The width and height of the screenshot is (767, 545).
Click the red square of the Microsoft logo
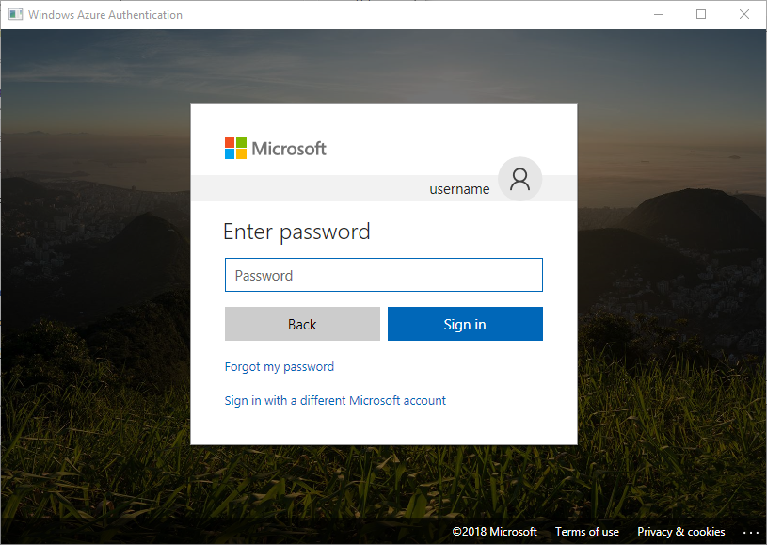(229, 142)
